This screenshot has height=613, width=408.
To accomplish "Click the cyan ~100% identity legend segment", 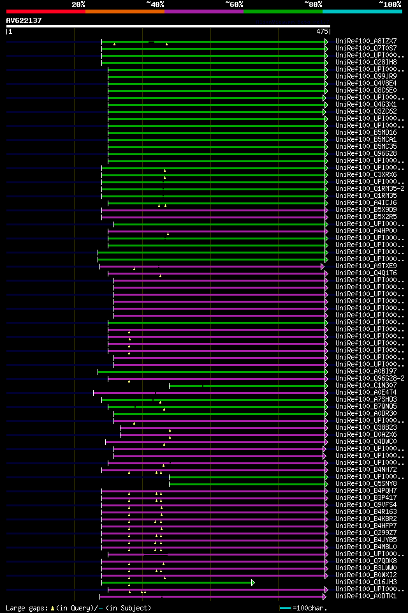I will coord(362,11).
